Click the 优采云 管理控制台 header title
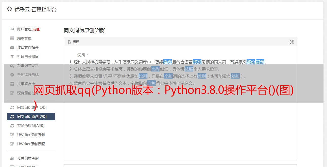This screenshot has width=327, height=167. (x=36, y=9)
